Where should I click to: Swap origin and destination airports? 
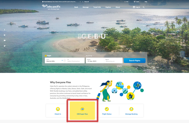[x=65, y=61]
